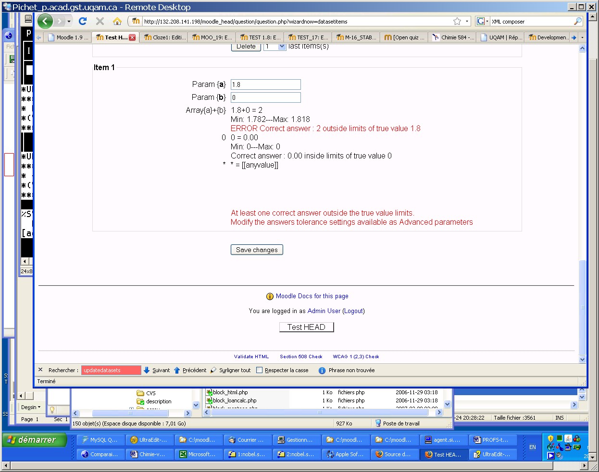The height and width of the screenshot is (472, 599).
Task: Switch to [Open quiz ... tab
Action: pos(404,37)
